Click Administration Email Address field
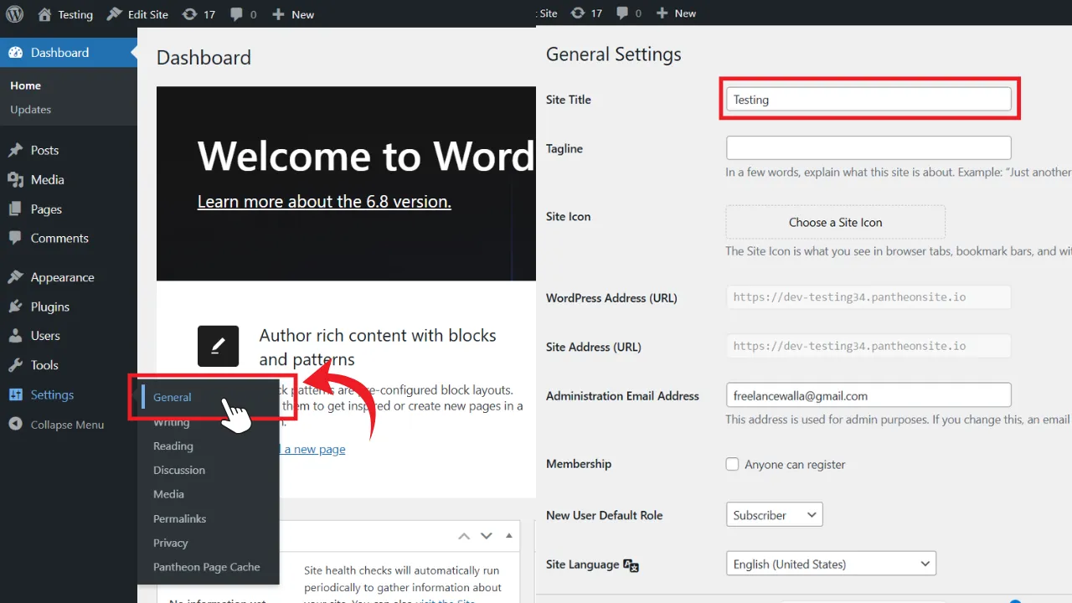The width and height of the screenshot is (1072, 603). pyautogui.click(x=868, y=395)
